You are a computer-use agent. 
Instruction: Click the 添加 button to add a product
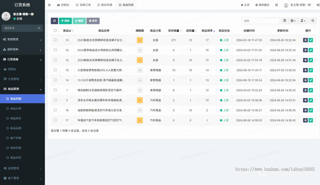[65, 21]
